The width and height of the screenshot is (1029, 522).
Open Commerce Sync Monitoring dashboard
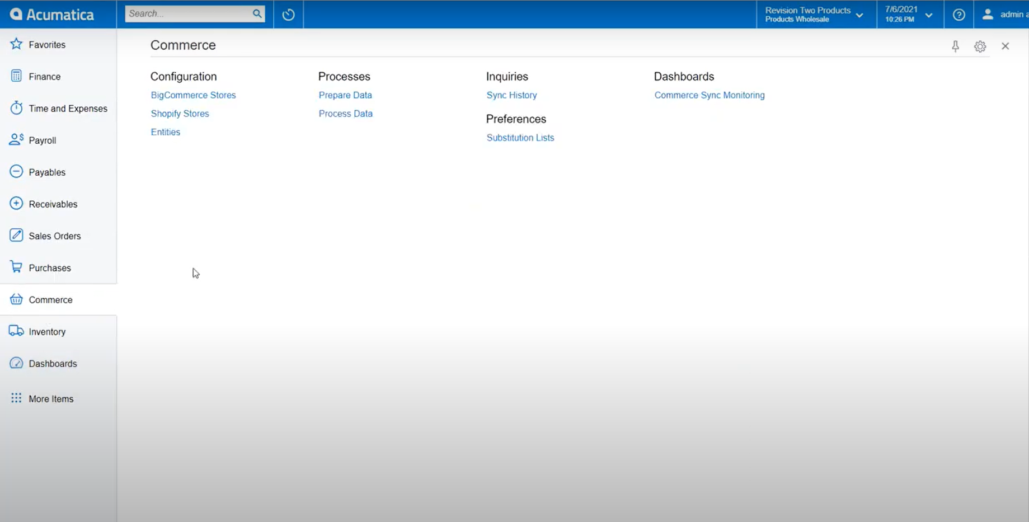pyautogui.click(x=709, y=95)
